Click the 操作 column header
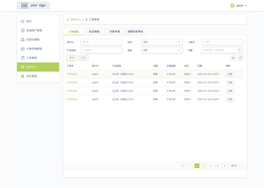This screenshot has height=188, width=264. (x=228, y=66)
